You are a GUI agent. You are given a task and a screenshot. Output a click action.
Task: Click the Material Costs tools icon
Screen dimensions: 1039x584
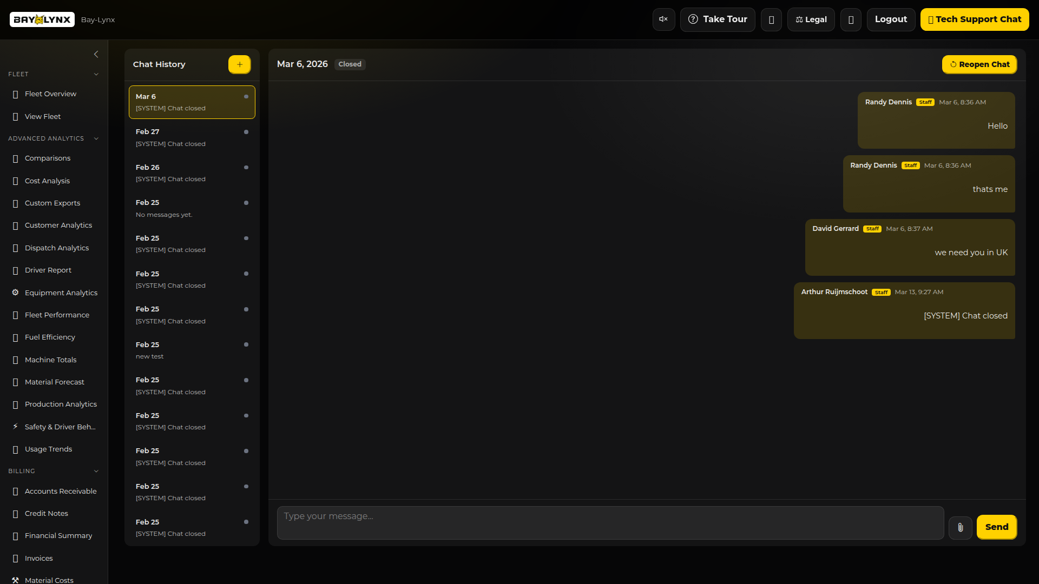[15, 580]
